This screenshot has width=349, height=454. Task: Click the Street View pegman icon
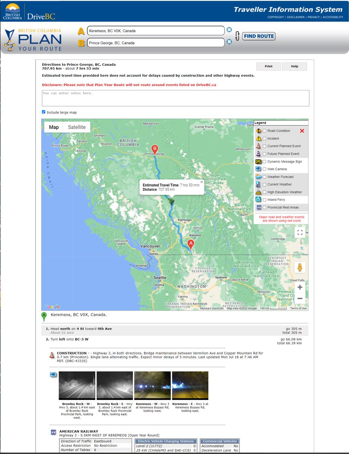point(300,267)
